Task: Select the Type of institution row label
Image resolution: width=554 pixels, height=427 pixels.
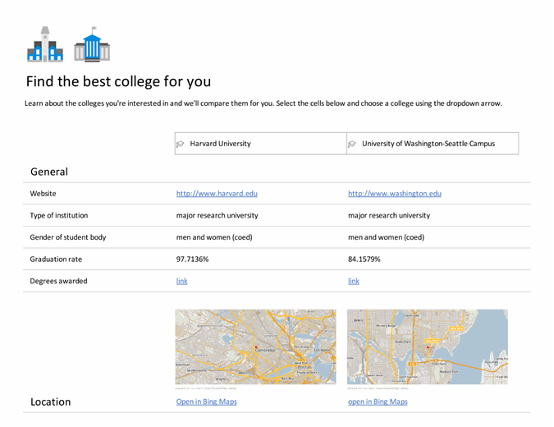Action: pos(59,215)
